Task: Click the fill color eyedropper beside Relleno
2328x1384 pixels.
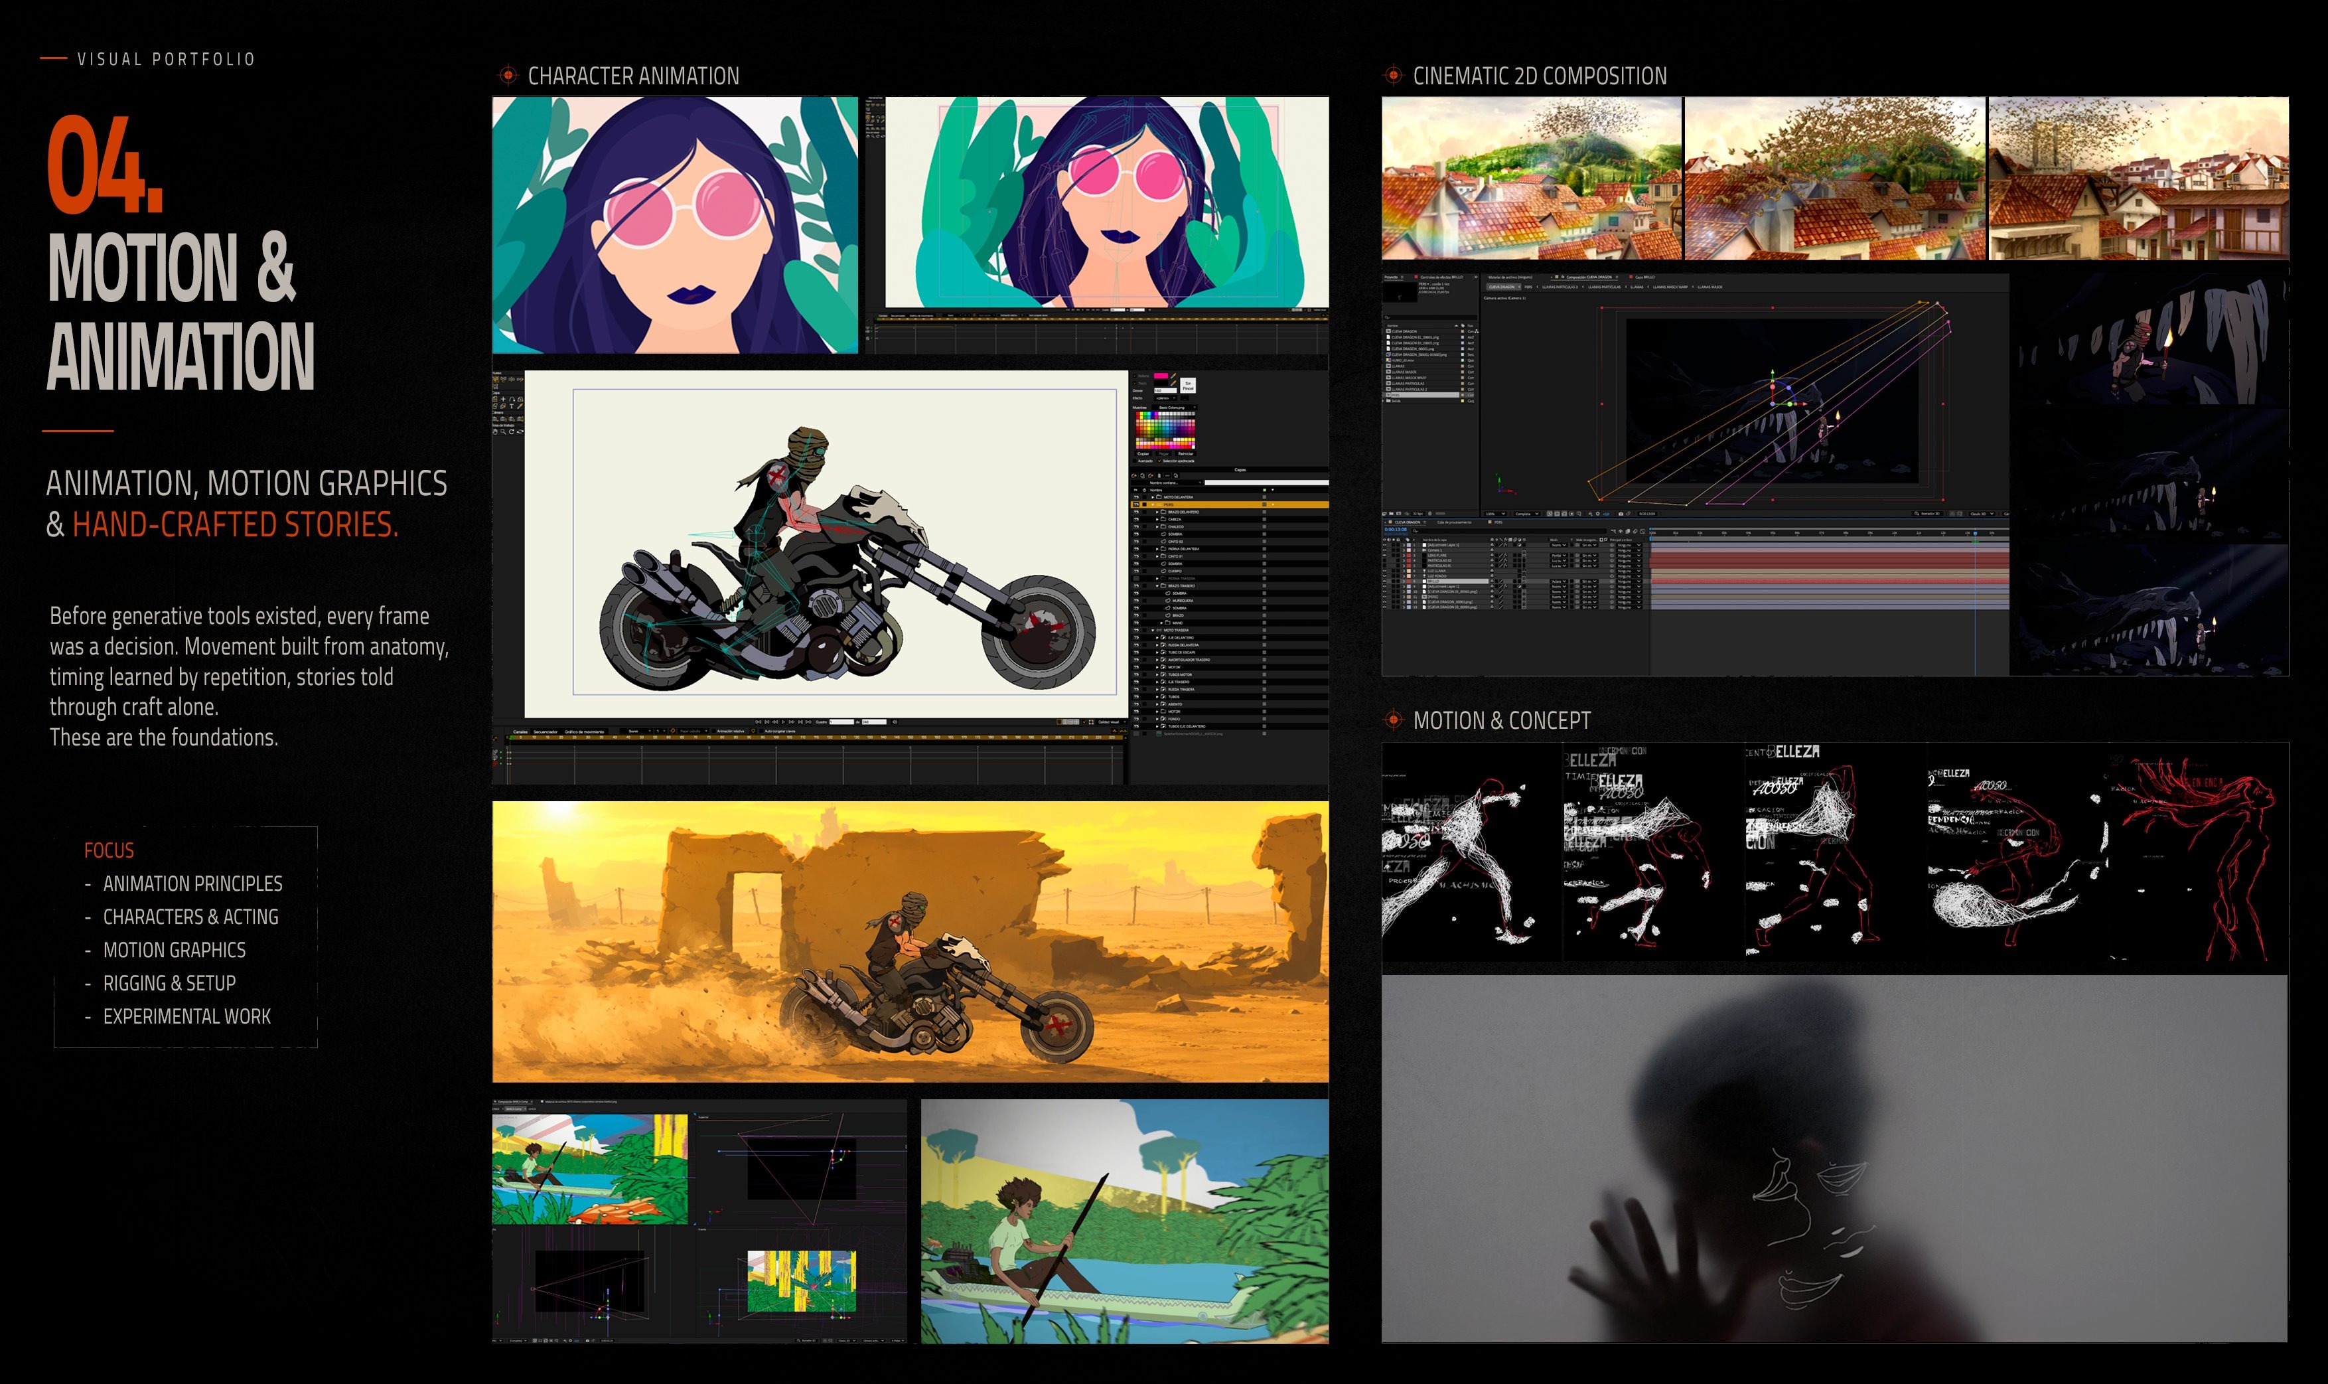Action: coord(1174,376)
